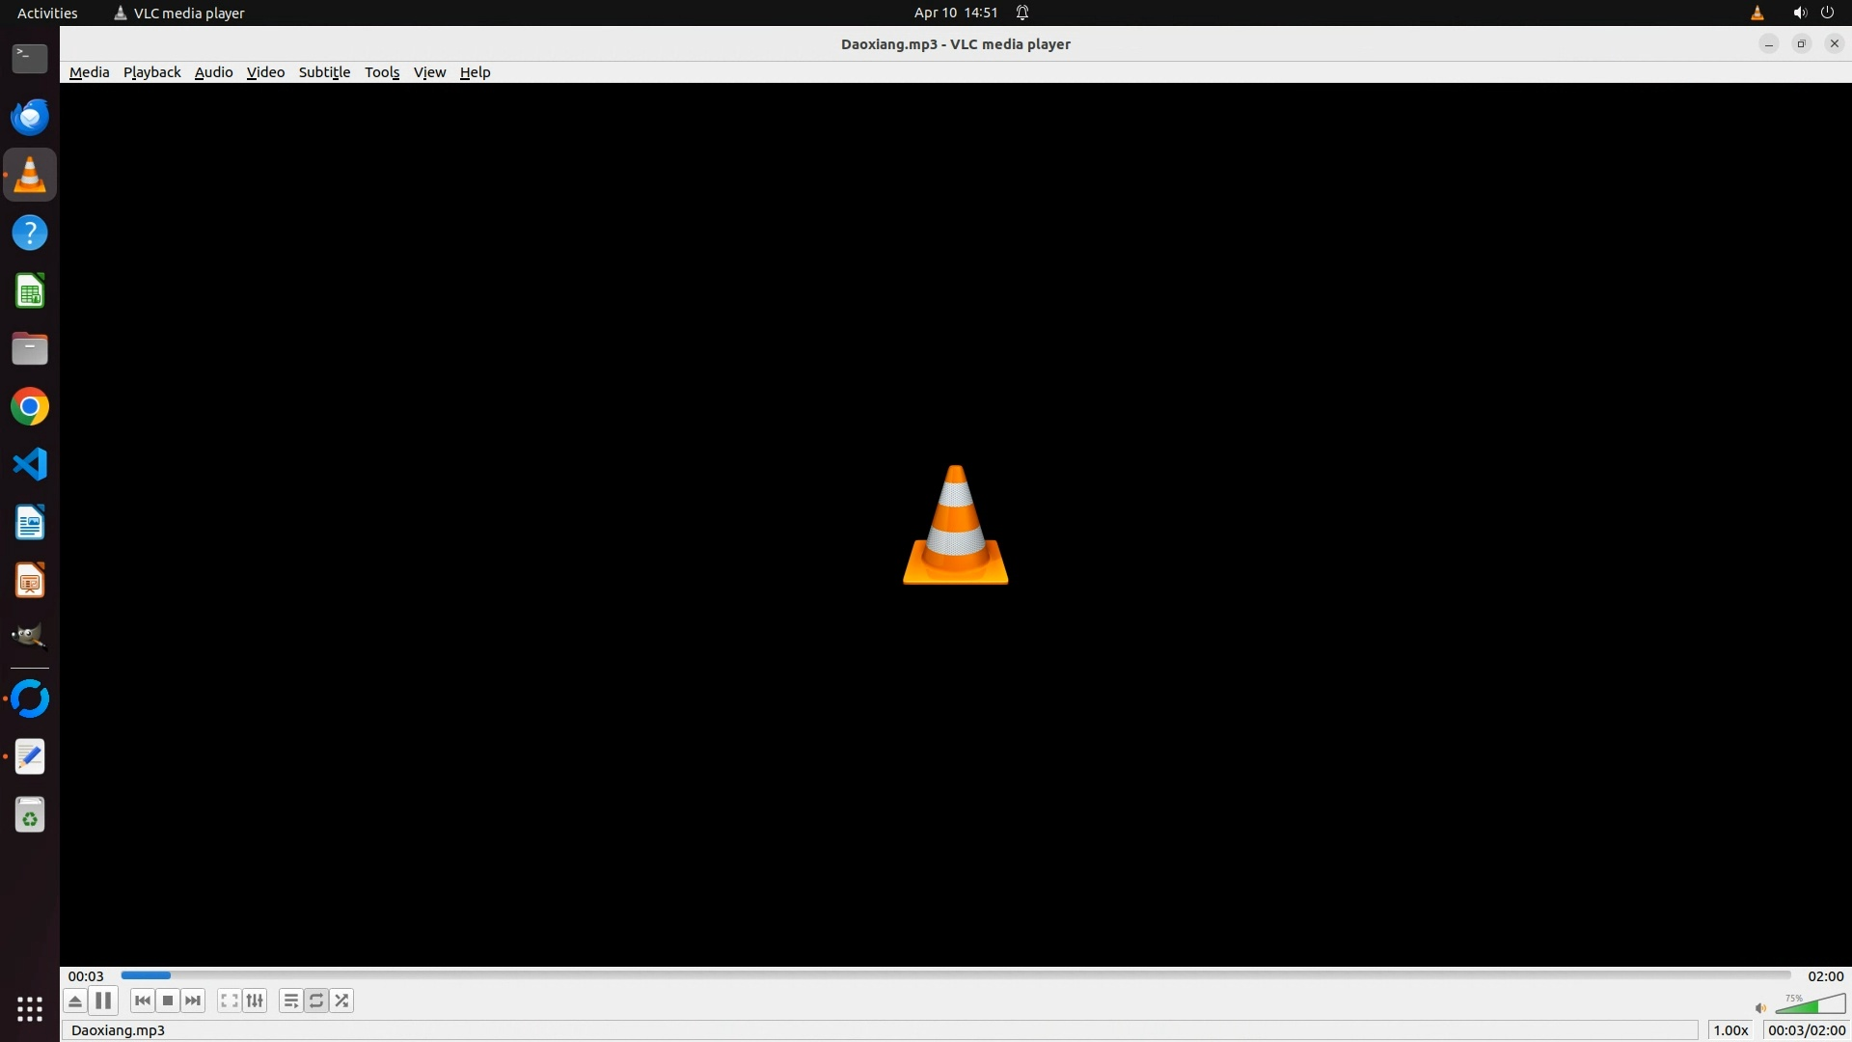Toggle elapsed time display 00:03/02:00
The width and height of the screenshot is (1852, 1042).
pyautogui.click(x=1806, y=1030)
